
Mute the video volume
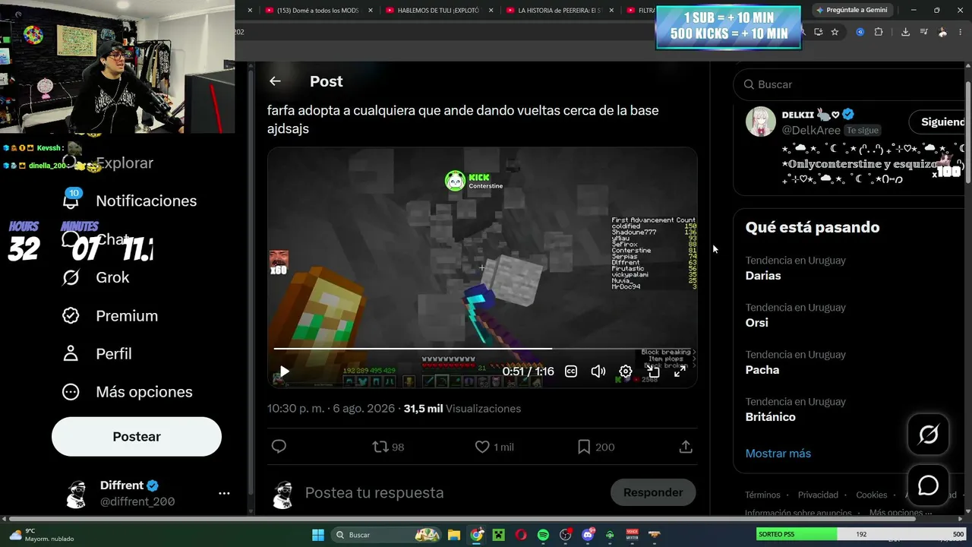[598, 372]
